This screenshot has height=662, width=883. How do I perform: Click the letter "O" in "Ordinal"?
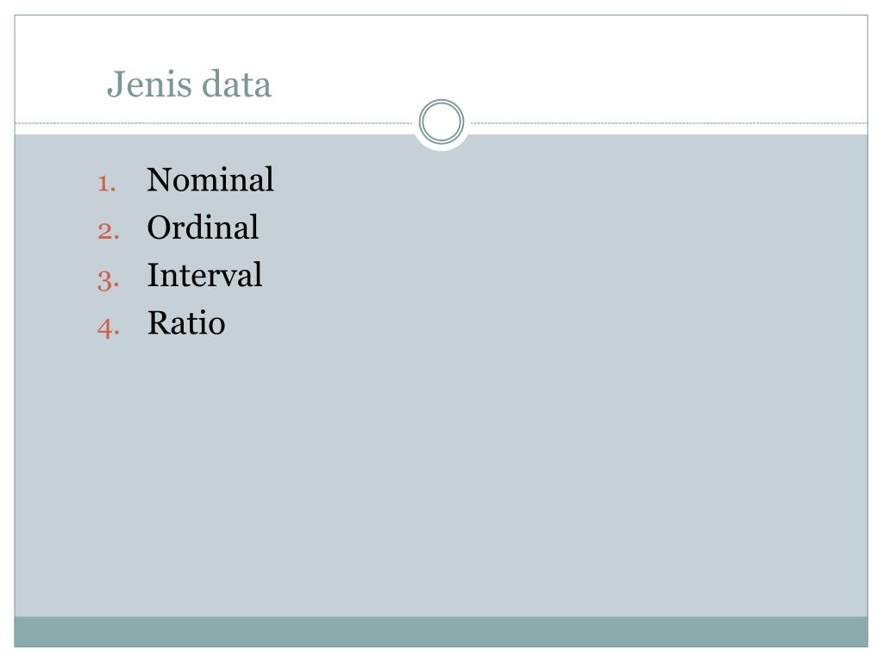[159, 228]
